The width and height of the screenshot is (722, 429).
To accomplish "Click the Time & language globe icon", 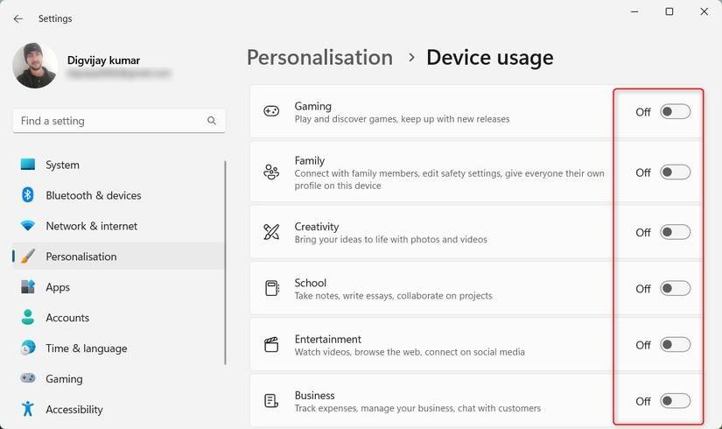I will tap(28, 348).
